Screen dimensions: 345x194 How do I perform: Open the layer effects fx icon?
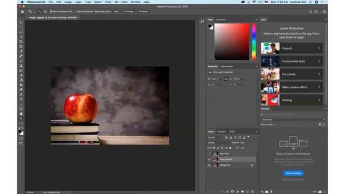pos(227,192)
